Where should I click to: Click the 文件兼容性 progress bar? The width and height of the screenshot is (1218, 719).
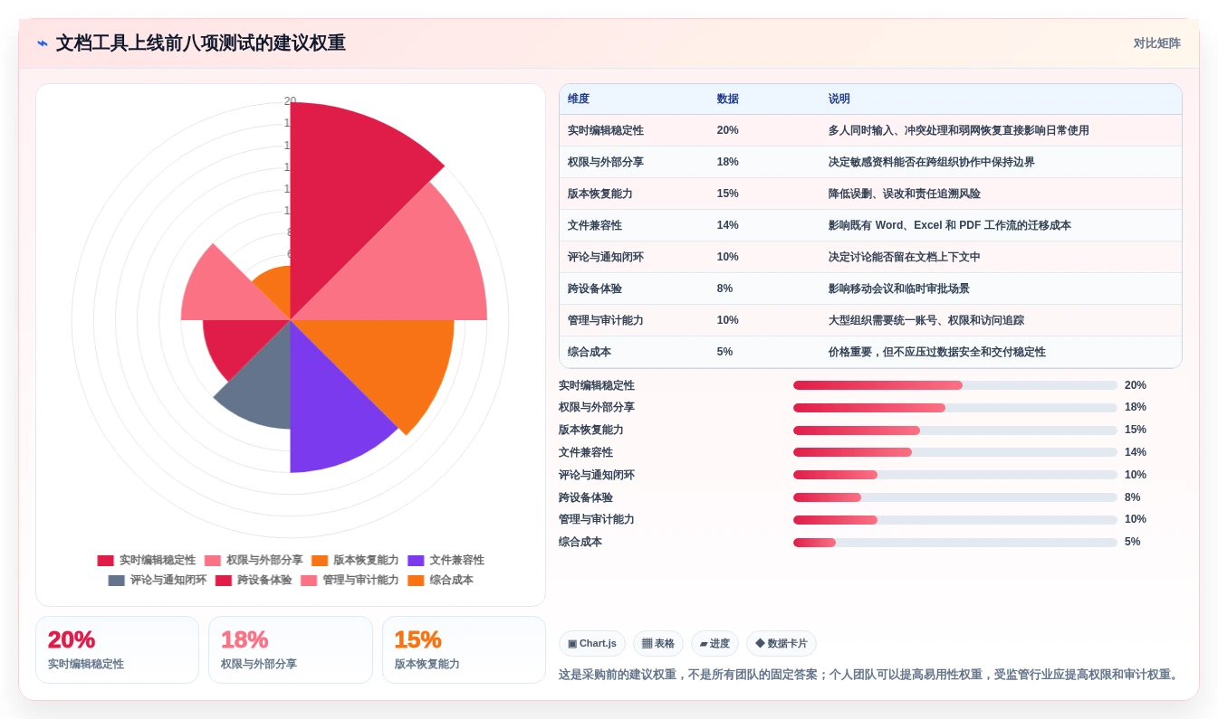955,452
